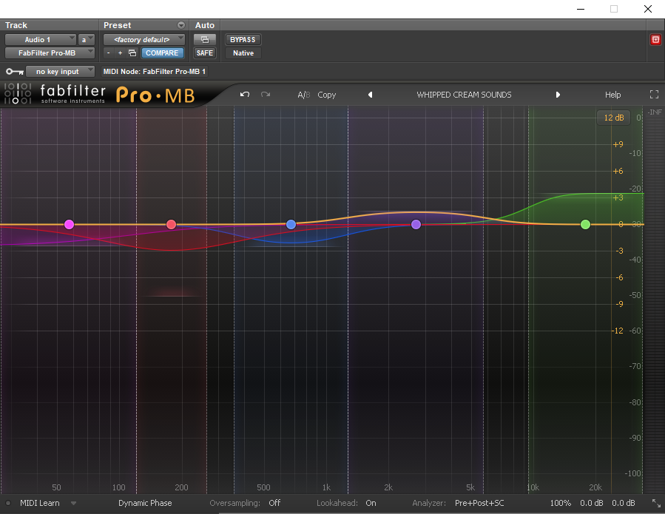Click the previous preset minus button
This screenshot has height=514, width=665.
[x=109, y=53]
